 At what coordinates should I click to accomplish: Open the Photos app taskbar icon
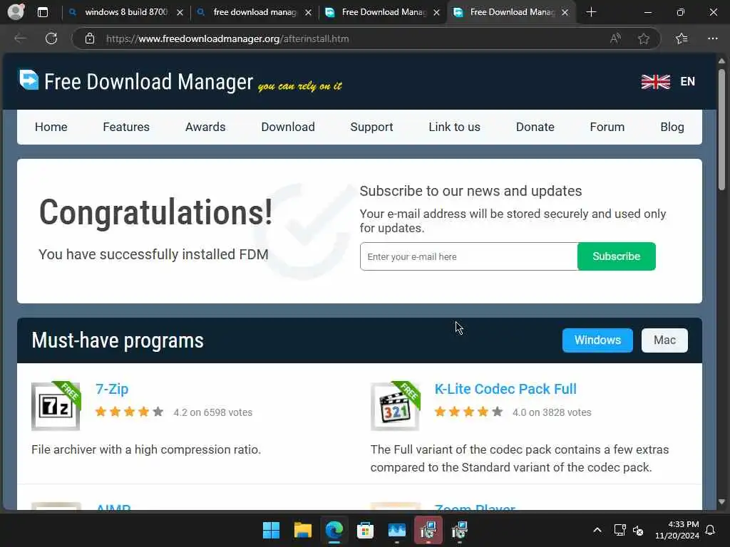click(x=396, y=530)
